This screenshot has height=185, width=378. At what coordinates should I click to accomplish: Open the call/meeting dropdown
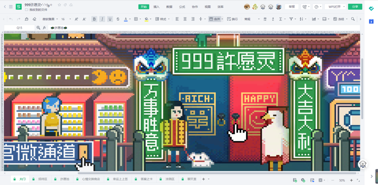[306, 7]
